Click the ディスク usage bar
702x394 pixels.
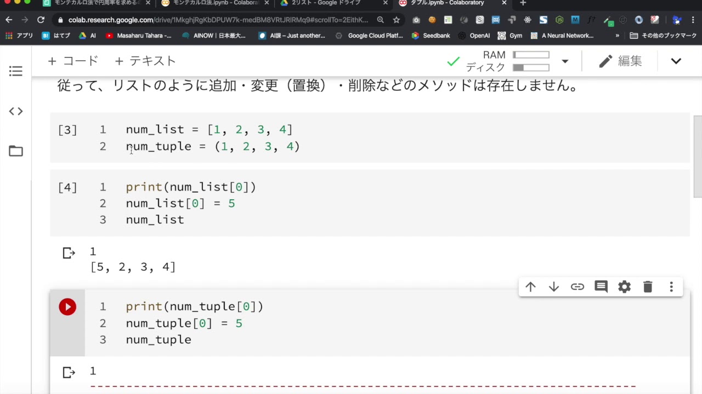pos(531,68)
